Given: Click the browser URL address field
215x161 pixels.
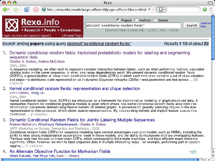Looking at the screenshot, I should coord(97,10).
